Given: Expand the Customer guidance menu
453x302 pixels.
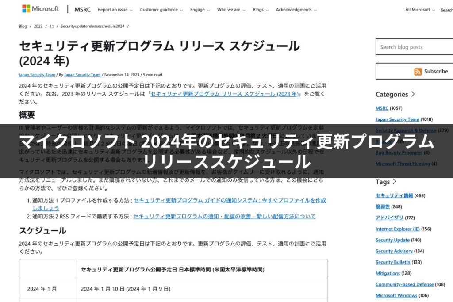Looking at the screenshot, I should pos(161,10).
